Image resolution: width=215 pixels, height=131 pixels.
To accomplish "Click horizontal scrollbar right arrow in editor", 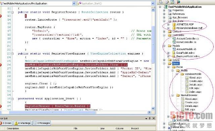I will tap(149, 112).
